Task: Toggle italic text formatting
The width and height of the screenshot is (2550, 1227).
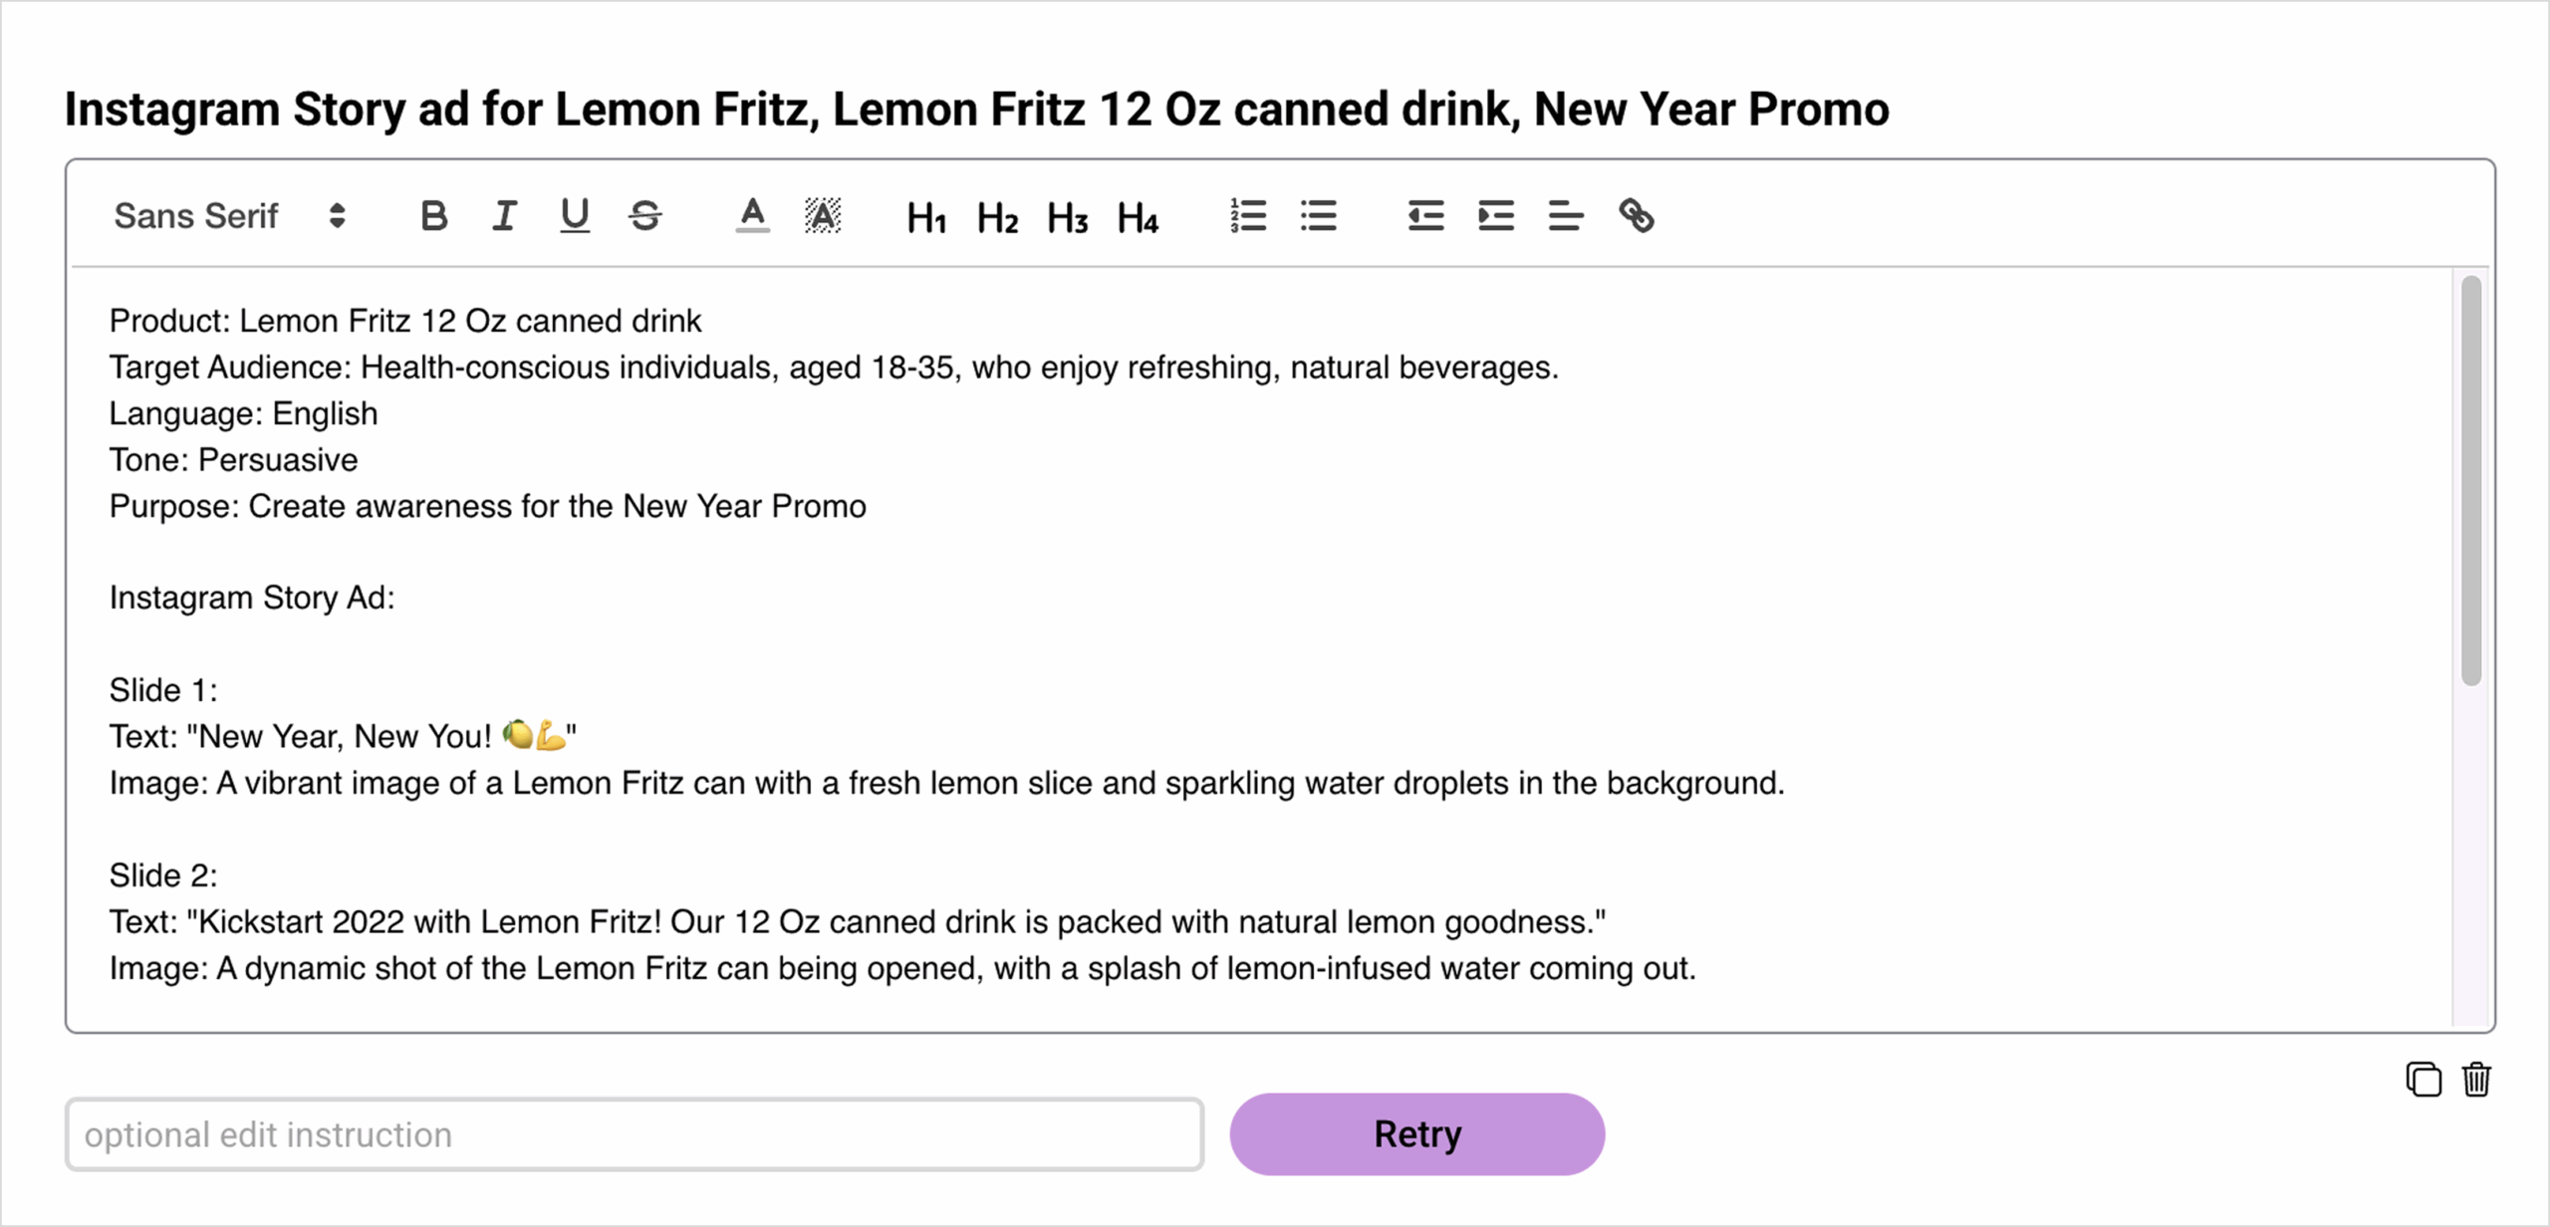Action: (505, 216)
